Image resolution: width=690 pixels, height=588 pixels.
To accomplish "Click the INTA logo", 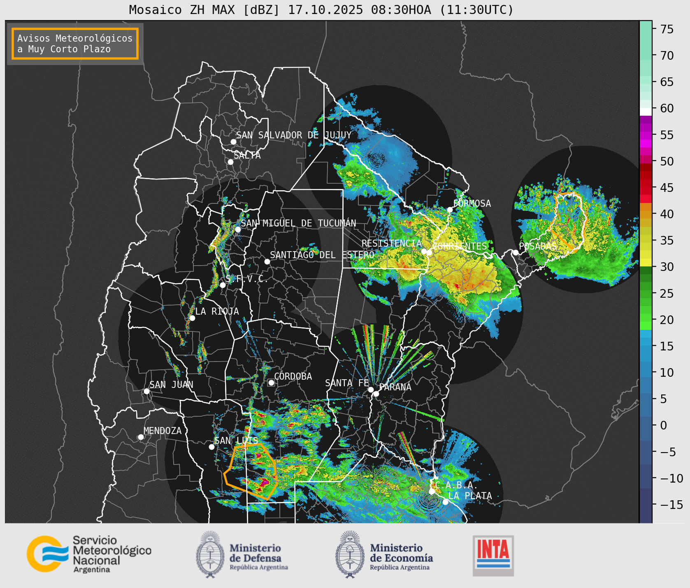I will [493, 555].
